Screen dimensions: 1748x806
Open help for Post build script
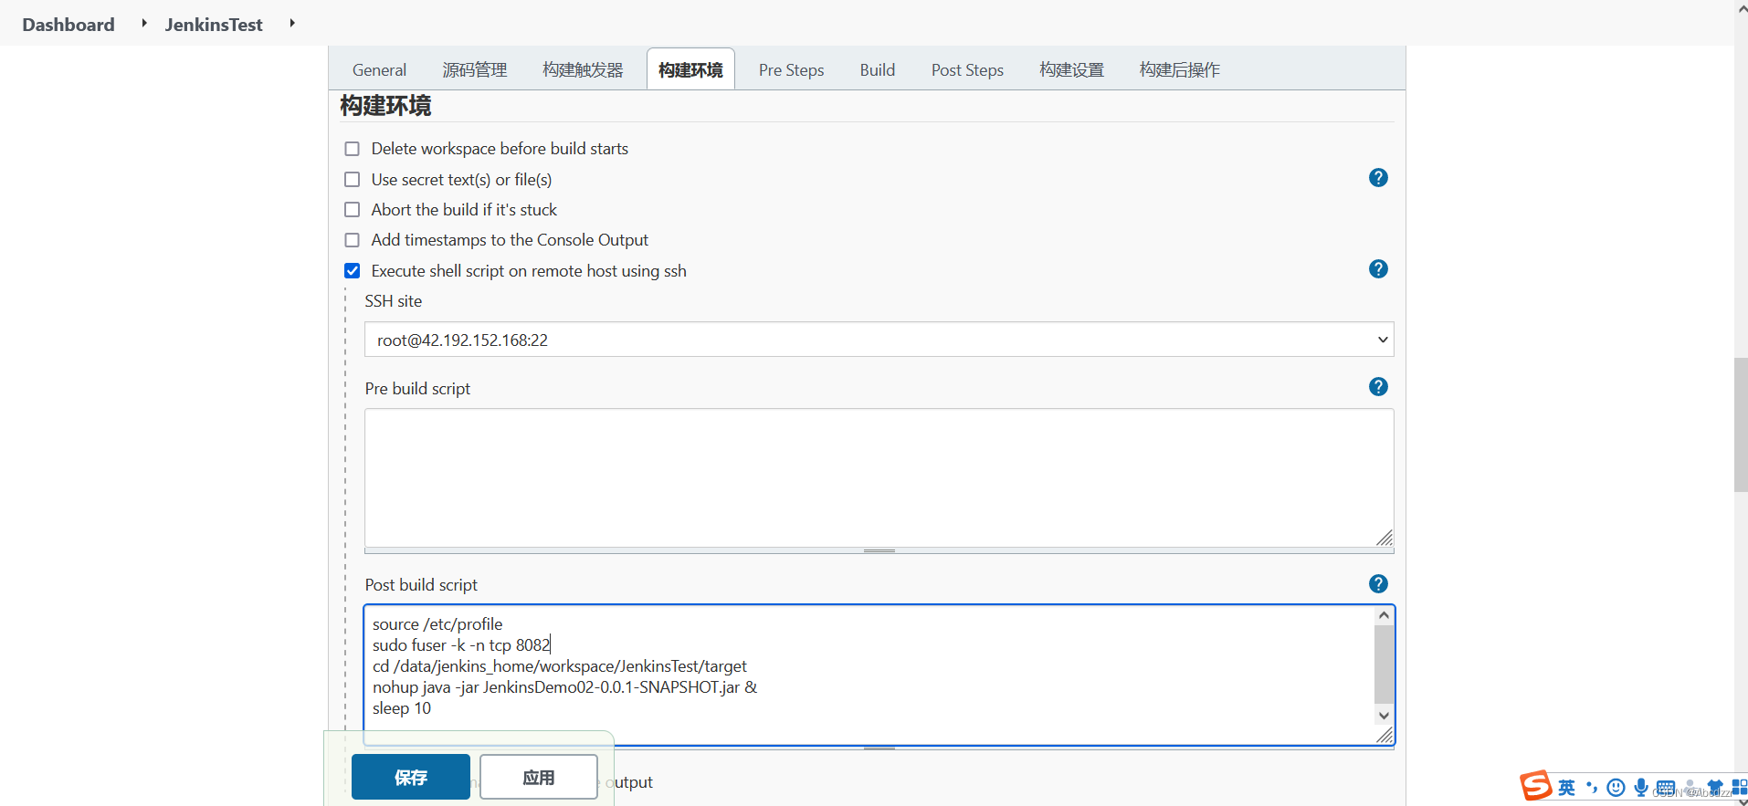1378,584
